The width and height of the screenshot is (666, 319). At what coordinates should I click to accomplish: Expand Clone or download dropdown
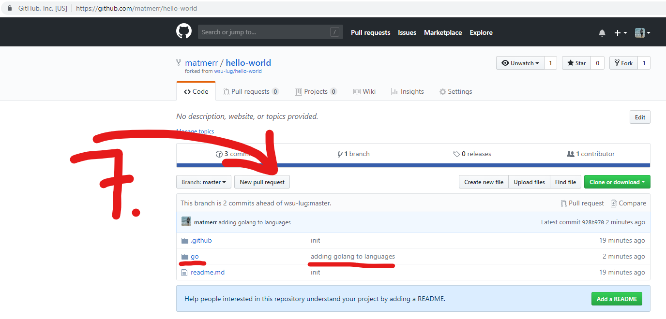(x=617, y=182)
